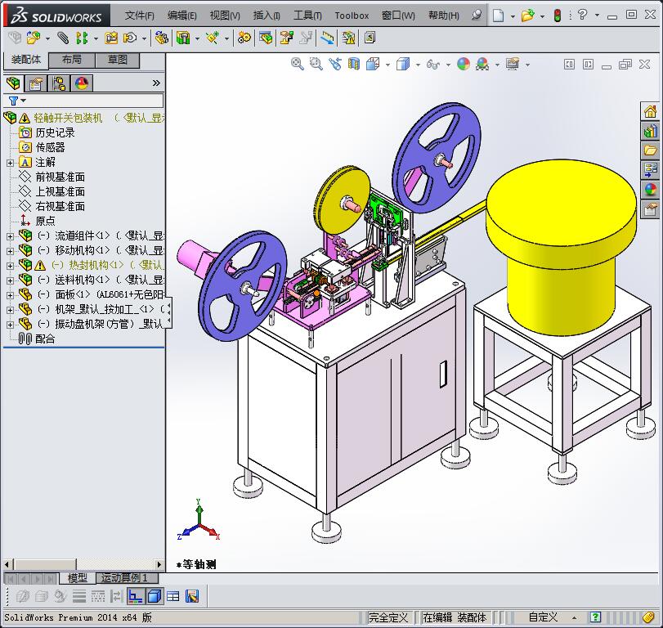The height and width of the screenshot is (628, 663).
Task: Click the Edit Appearance color ball icon
Action: click(464, 65)
